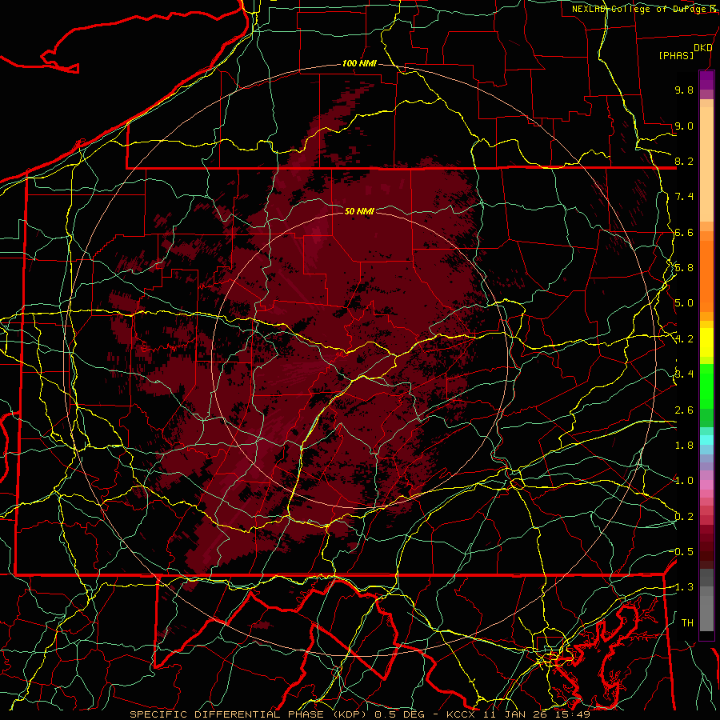Click the 9.8 legend value
This screenshot has height=720, width=720.
[x=684, y=90]
